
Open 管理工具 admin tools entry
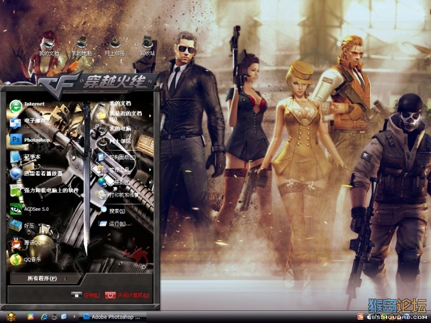pyautogui.click(x=114, y=170)
